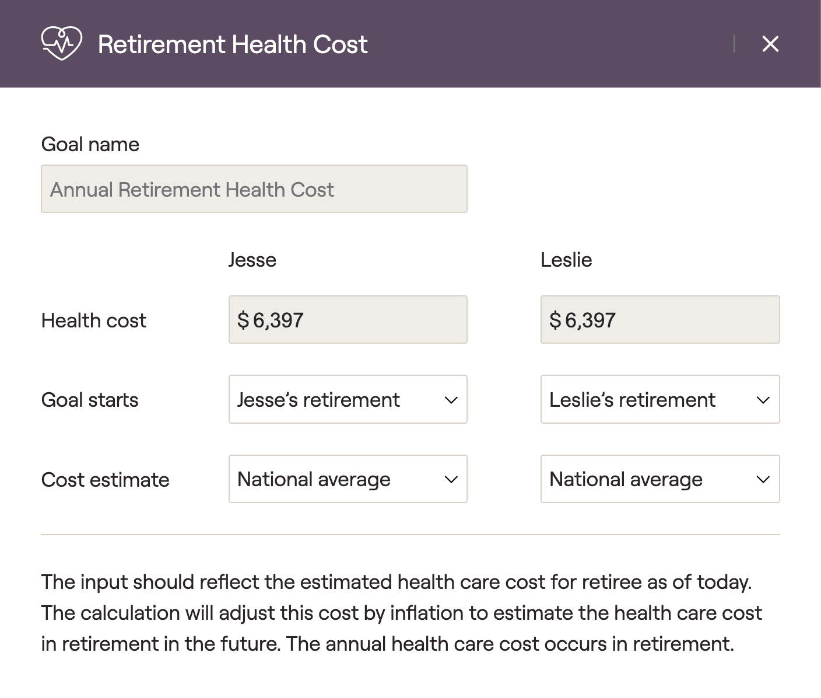Click the chevron in Leslie's Cost estimate box
The width and height of the screenshot is (821, 698).
(x=763, y=480)
